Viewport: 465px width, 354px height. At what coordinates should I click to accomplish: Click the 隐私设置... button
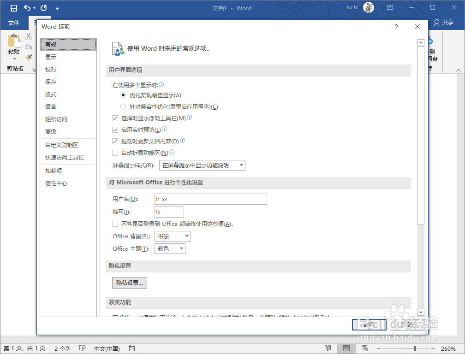click(130, 283)
